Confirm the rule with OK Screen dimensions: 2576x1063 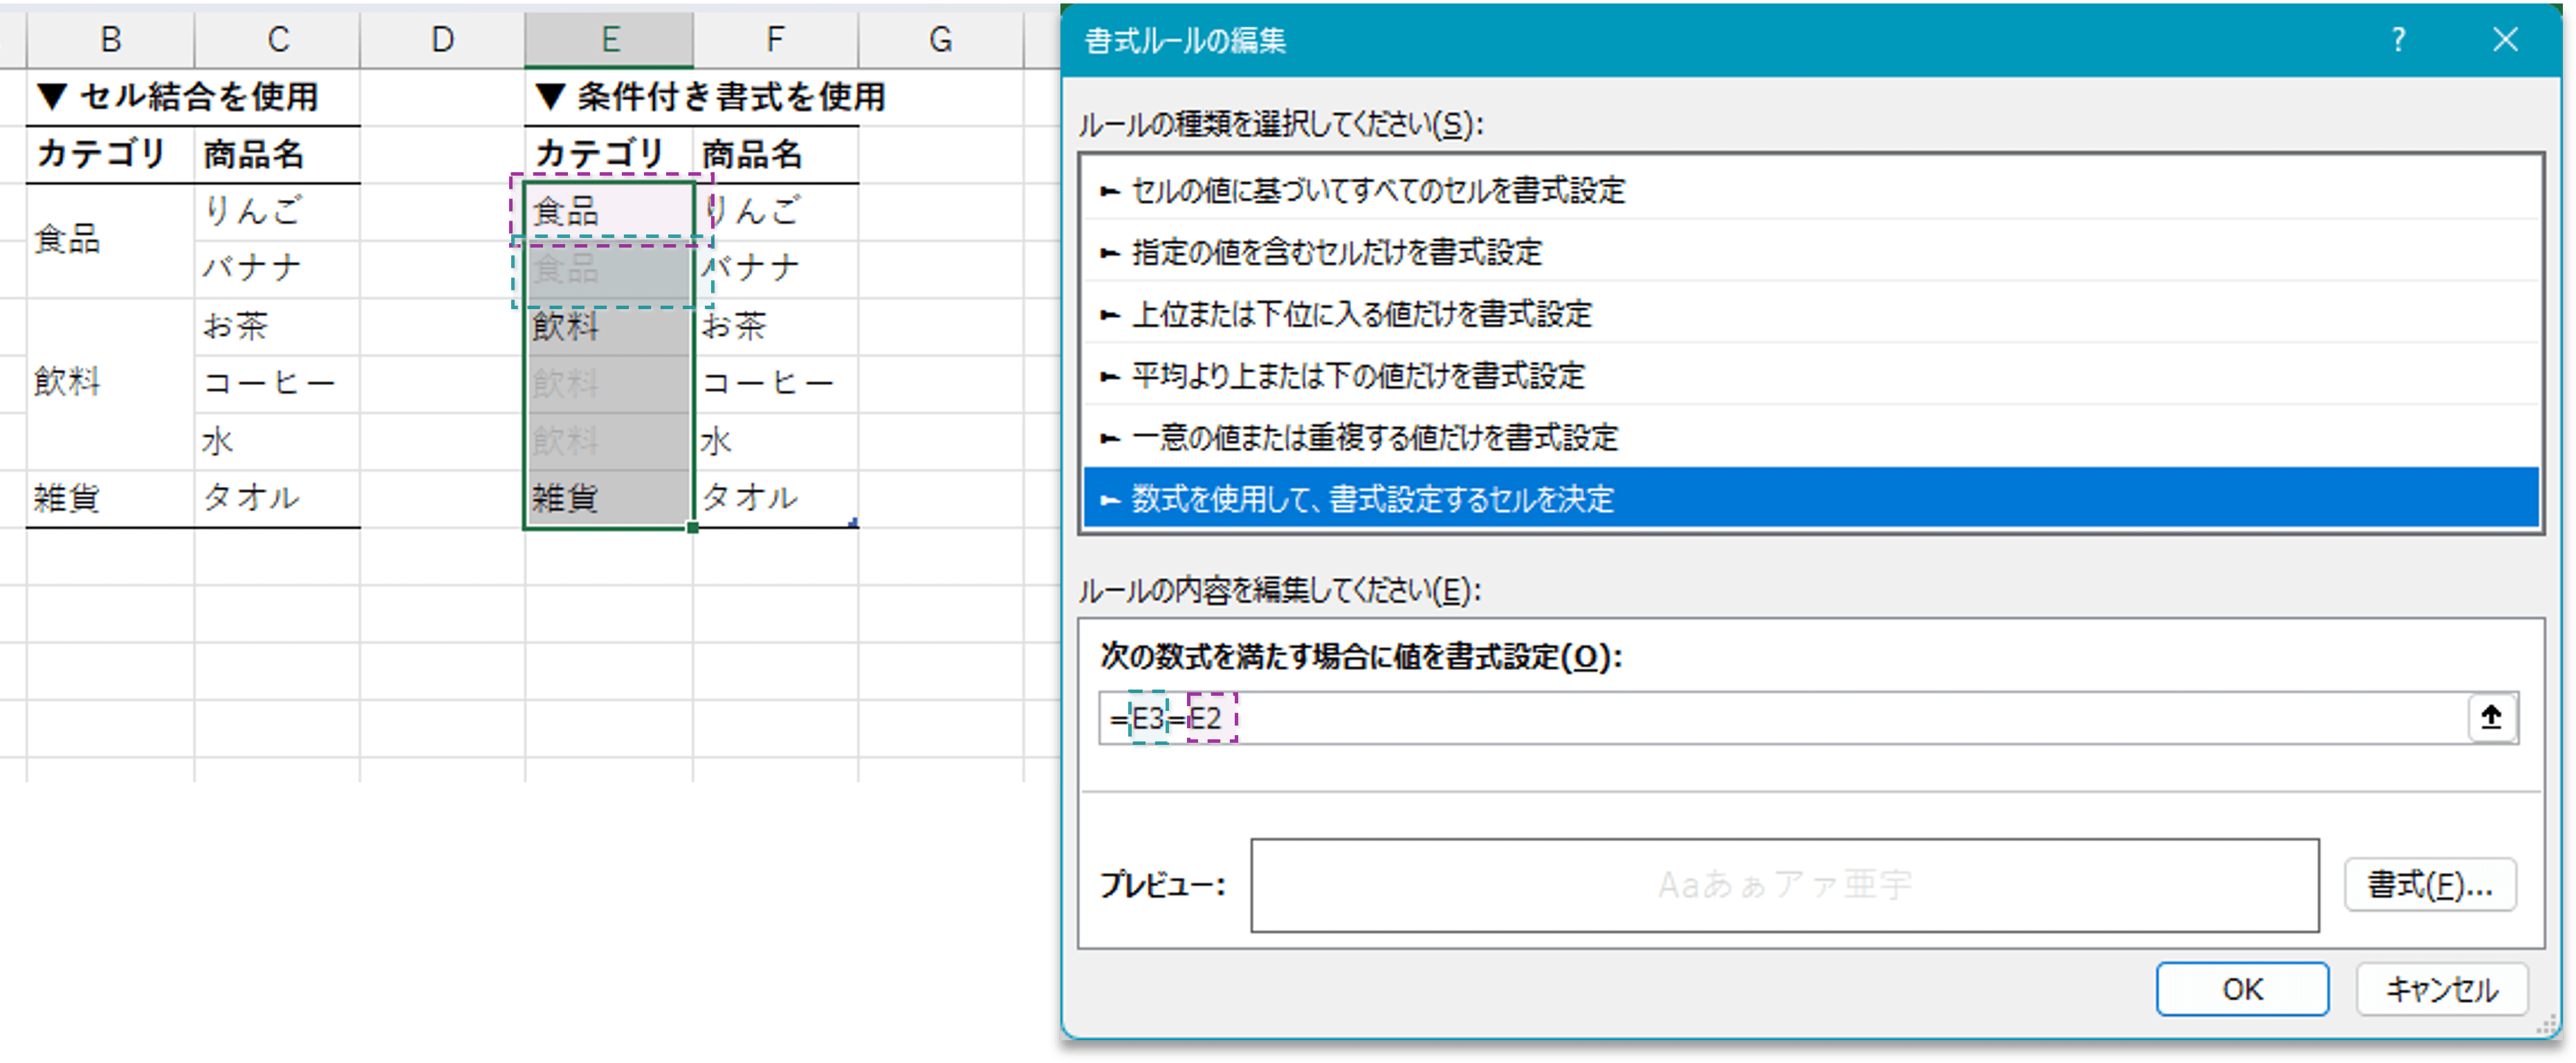pyautogui.click(x=2243, y=988)
